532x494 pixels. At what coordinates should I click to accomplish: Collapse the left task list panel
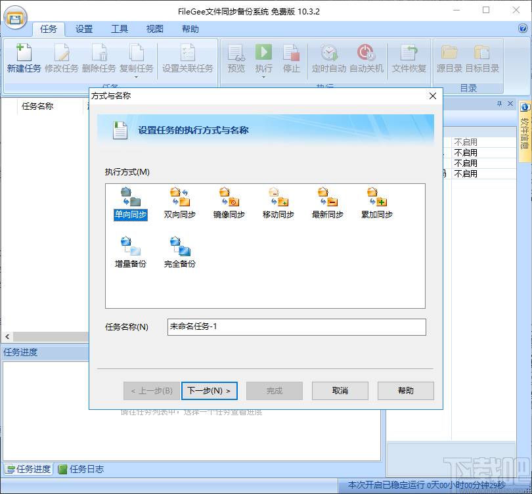(7, 336)
